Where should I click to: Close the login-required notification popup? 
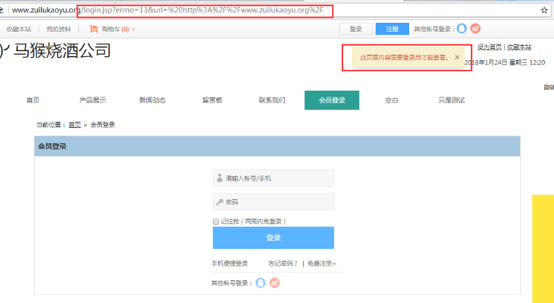(x=457, y=57)
